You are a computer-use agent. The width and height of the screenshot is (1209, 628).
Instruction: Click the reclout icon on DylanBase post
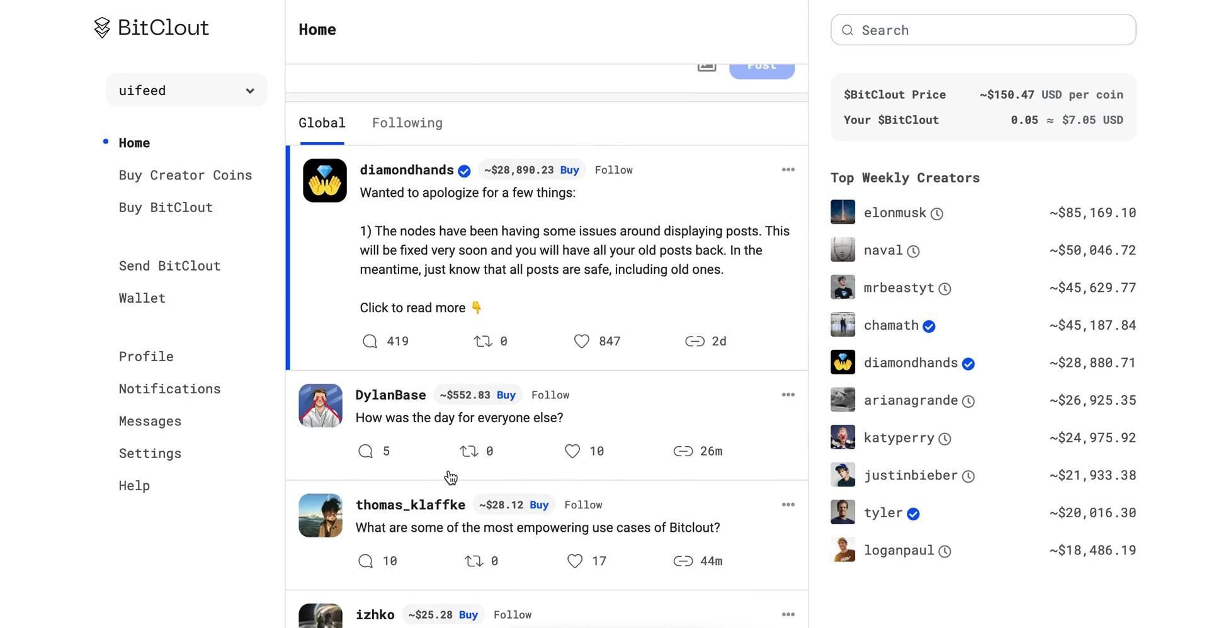point(469,451)
